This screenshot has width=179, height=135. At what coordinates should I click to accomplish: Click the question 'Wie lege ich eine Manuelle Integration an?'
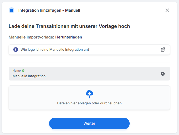tap(55, 50)
